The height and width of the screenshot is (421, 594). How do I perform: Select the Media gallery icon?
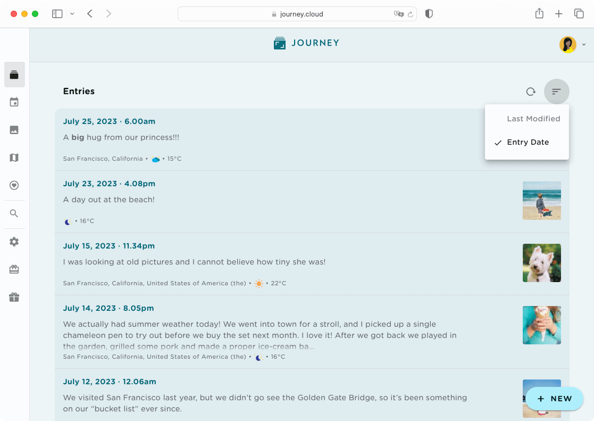tap(14, 130)
